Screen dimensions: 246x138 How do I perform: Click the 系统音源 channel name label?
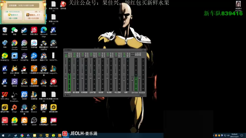click(x=67, y=93)
